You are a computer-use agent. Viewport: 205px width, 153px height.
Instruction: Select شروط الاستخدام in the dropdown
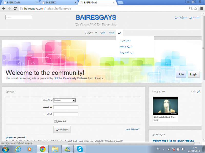[126, 47]
